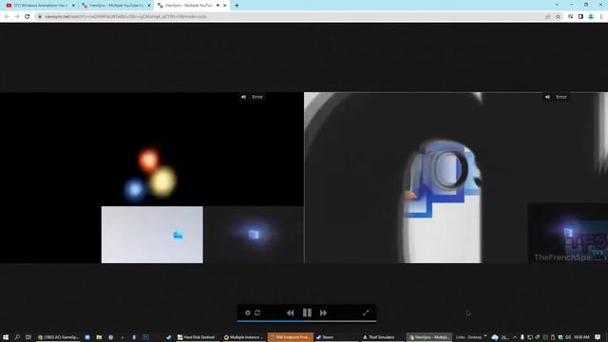
Task: Open the Windows Start menu
Action: (x=6, y=337)
